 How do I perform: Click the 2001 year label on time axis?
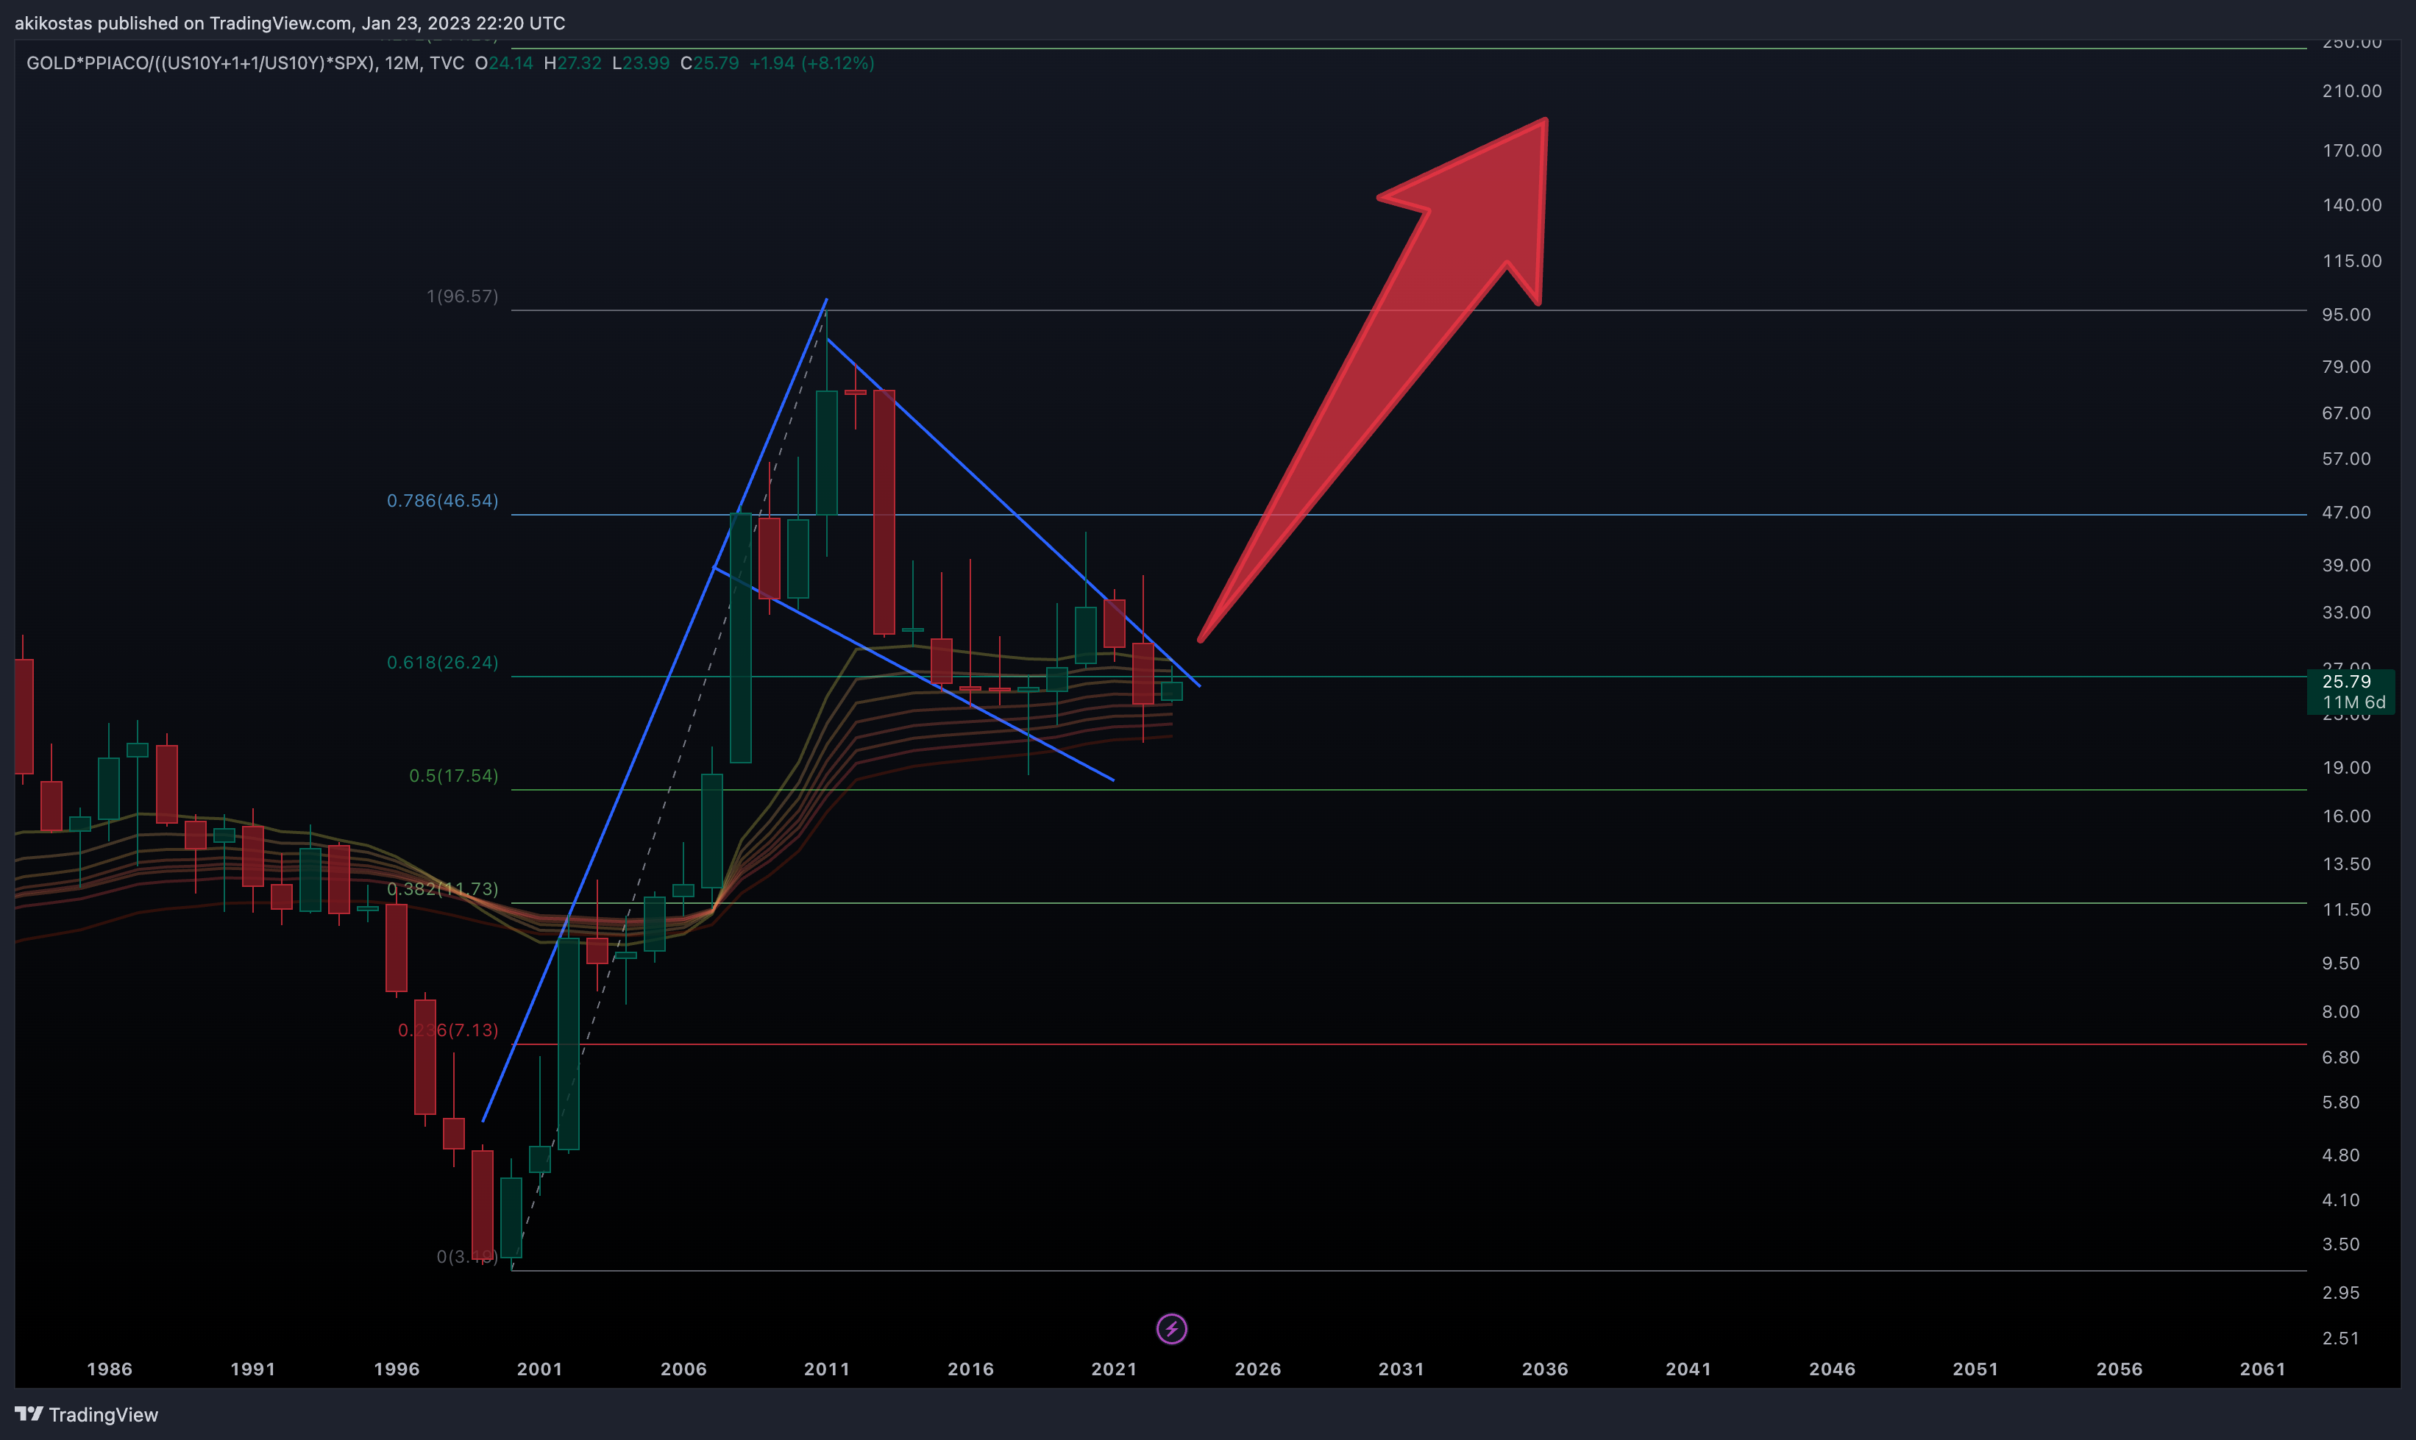coord(540,1369)
